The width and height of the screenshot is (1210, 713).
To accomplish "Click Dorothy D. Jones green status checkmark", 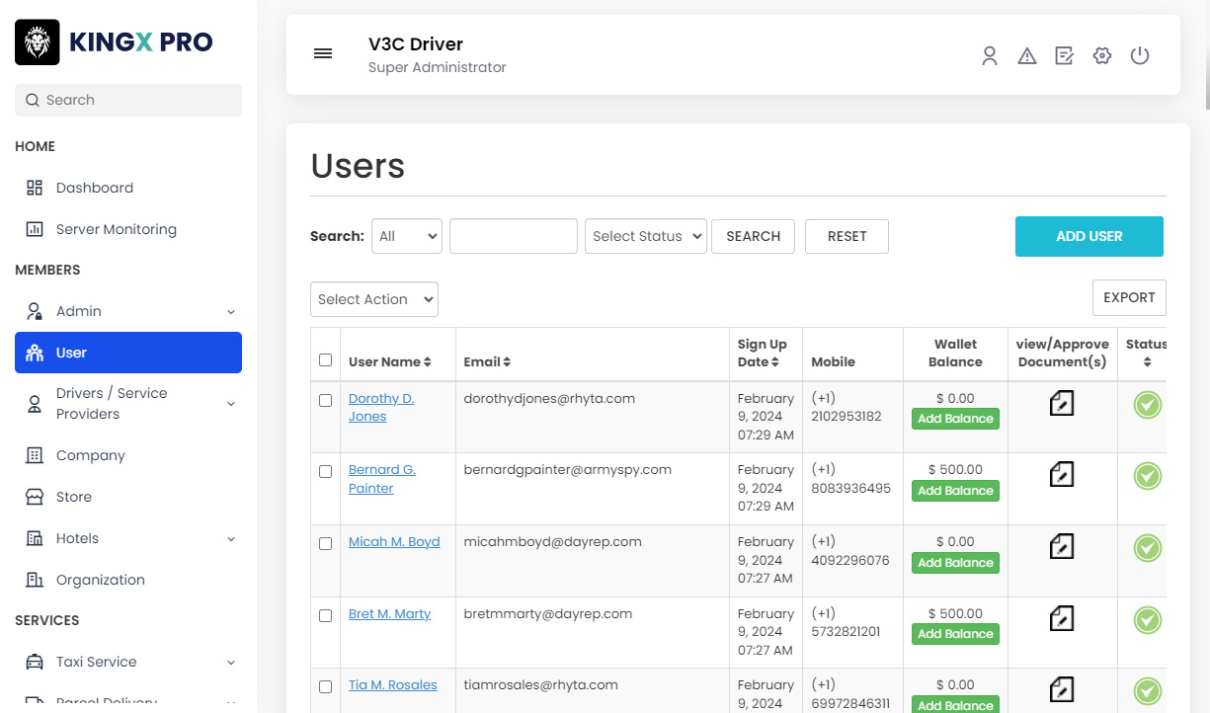I will click(x=1148, y=405).
